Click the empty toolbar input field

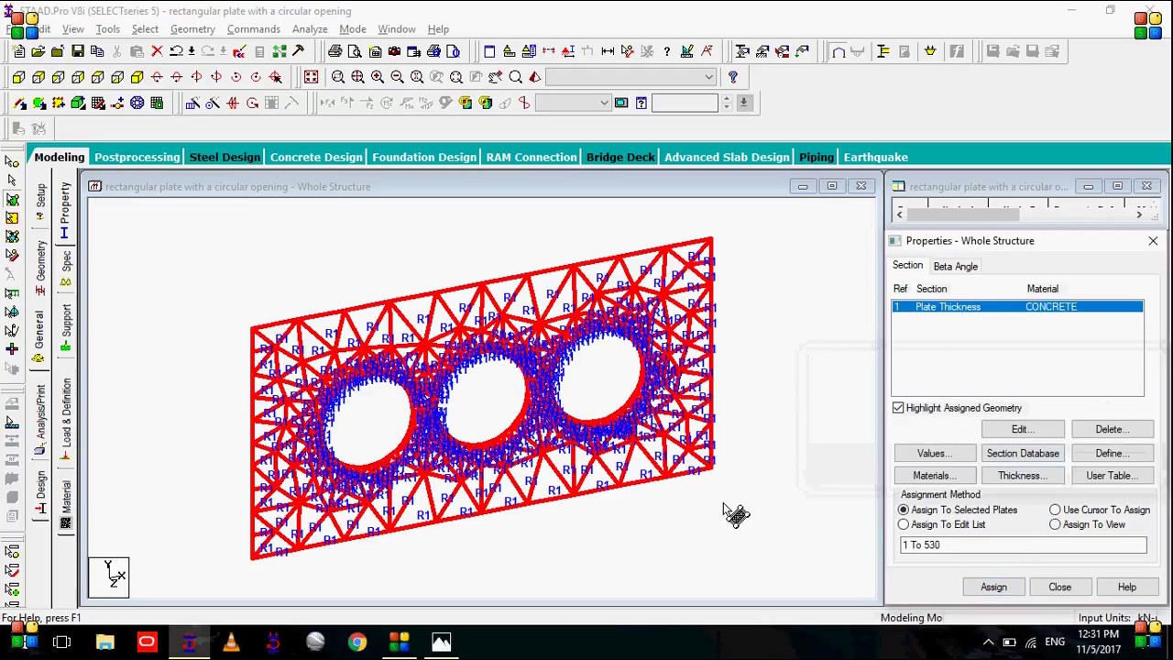pos(685,103)
